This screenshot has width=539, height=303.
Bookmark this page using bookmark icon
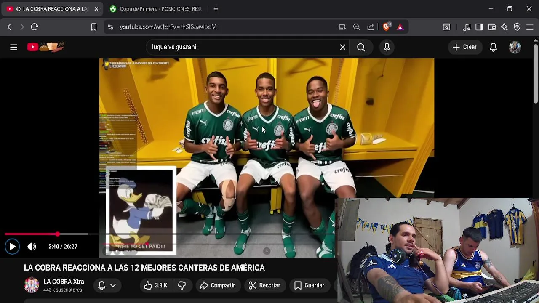click(94, 27)
